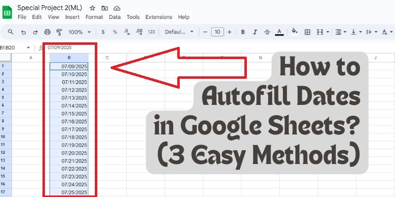The width and height of the screenshot is (395, 197).
Task: Click the formula bar showing 07/09/2025
Action: click(59, 48)
